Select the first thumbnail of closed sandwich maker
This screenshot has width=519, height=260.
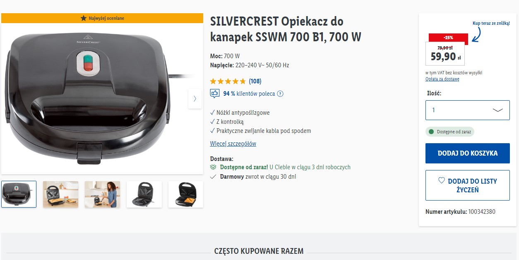pos(19,194)
